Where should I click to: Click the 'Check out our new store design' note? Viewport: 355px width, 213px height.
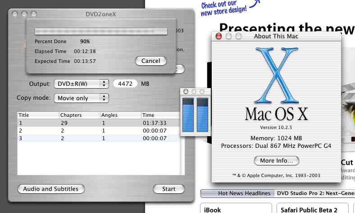pyautogui.click(x=224, y=8)
